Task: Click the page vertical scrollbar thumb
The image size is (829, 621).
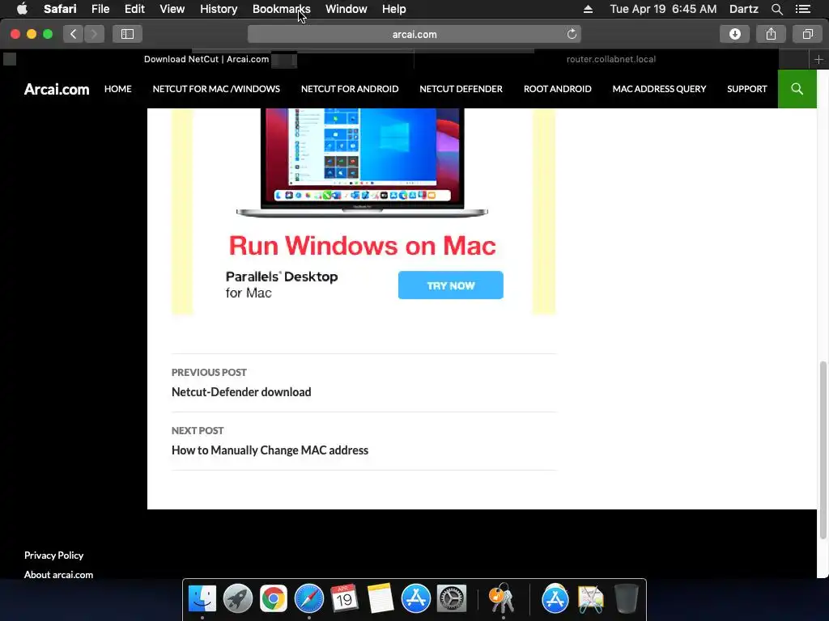Action: coord(823,450)
